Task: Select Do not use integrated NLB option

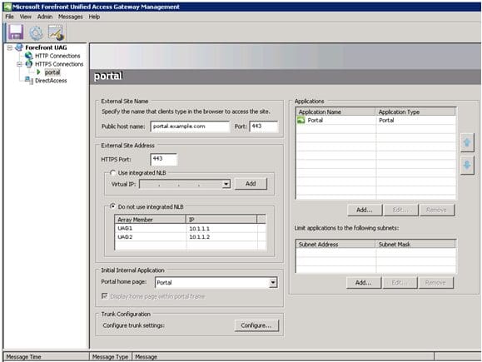Action: (113, 206)
